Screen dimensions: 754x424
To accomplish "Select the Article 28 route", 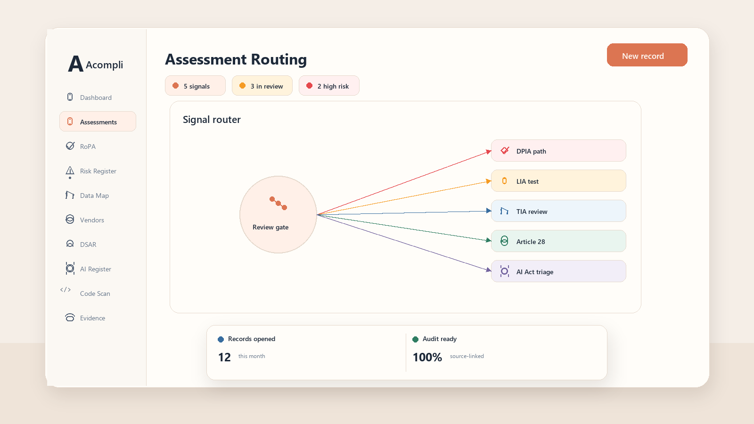I will (x=558, y=241).
